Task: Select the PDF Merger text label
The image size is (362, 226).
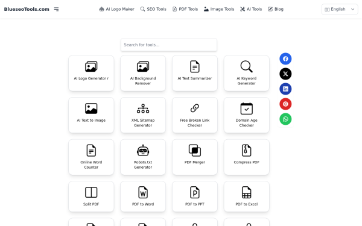Action: (195, 162)
